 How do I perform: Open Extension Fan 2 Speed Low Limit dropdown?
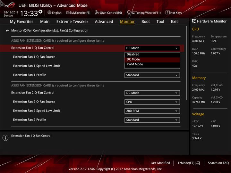(152, 111)
